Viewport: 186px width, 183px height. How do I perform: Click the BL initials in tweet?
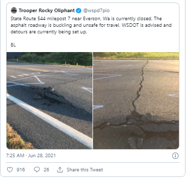point(13,45)
